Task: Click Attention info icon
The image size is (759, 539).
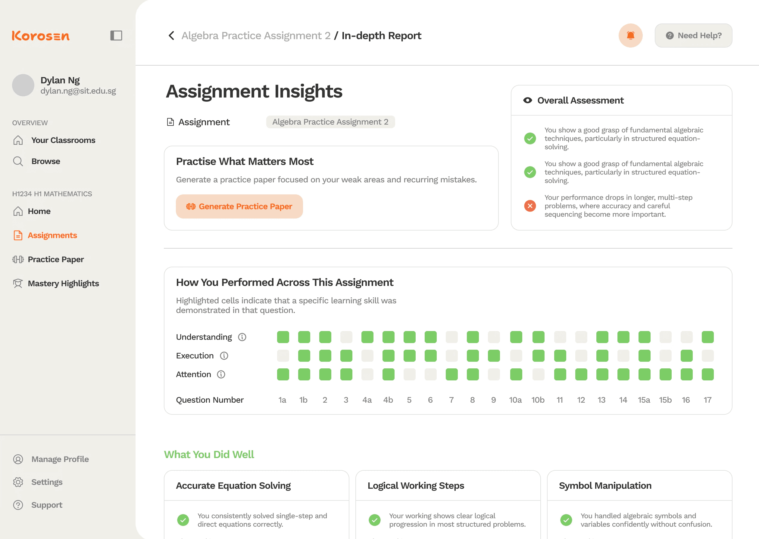Action: (221, 374)
